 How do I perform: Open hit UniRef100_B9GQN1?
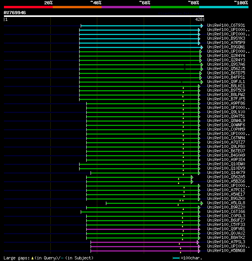pos(226,47)
